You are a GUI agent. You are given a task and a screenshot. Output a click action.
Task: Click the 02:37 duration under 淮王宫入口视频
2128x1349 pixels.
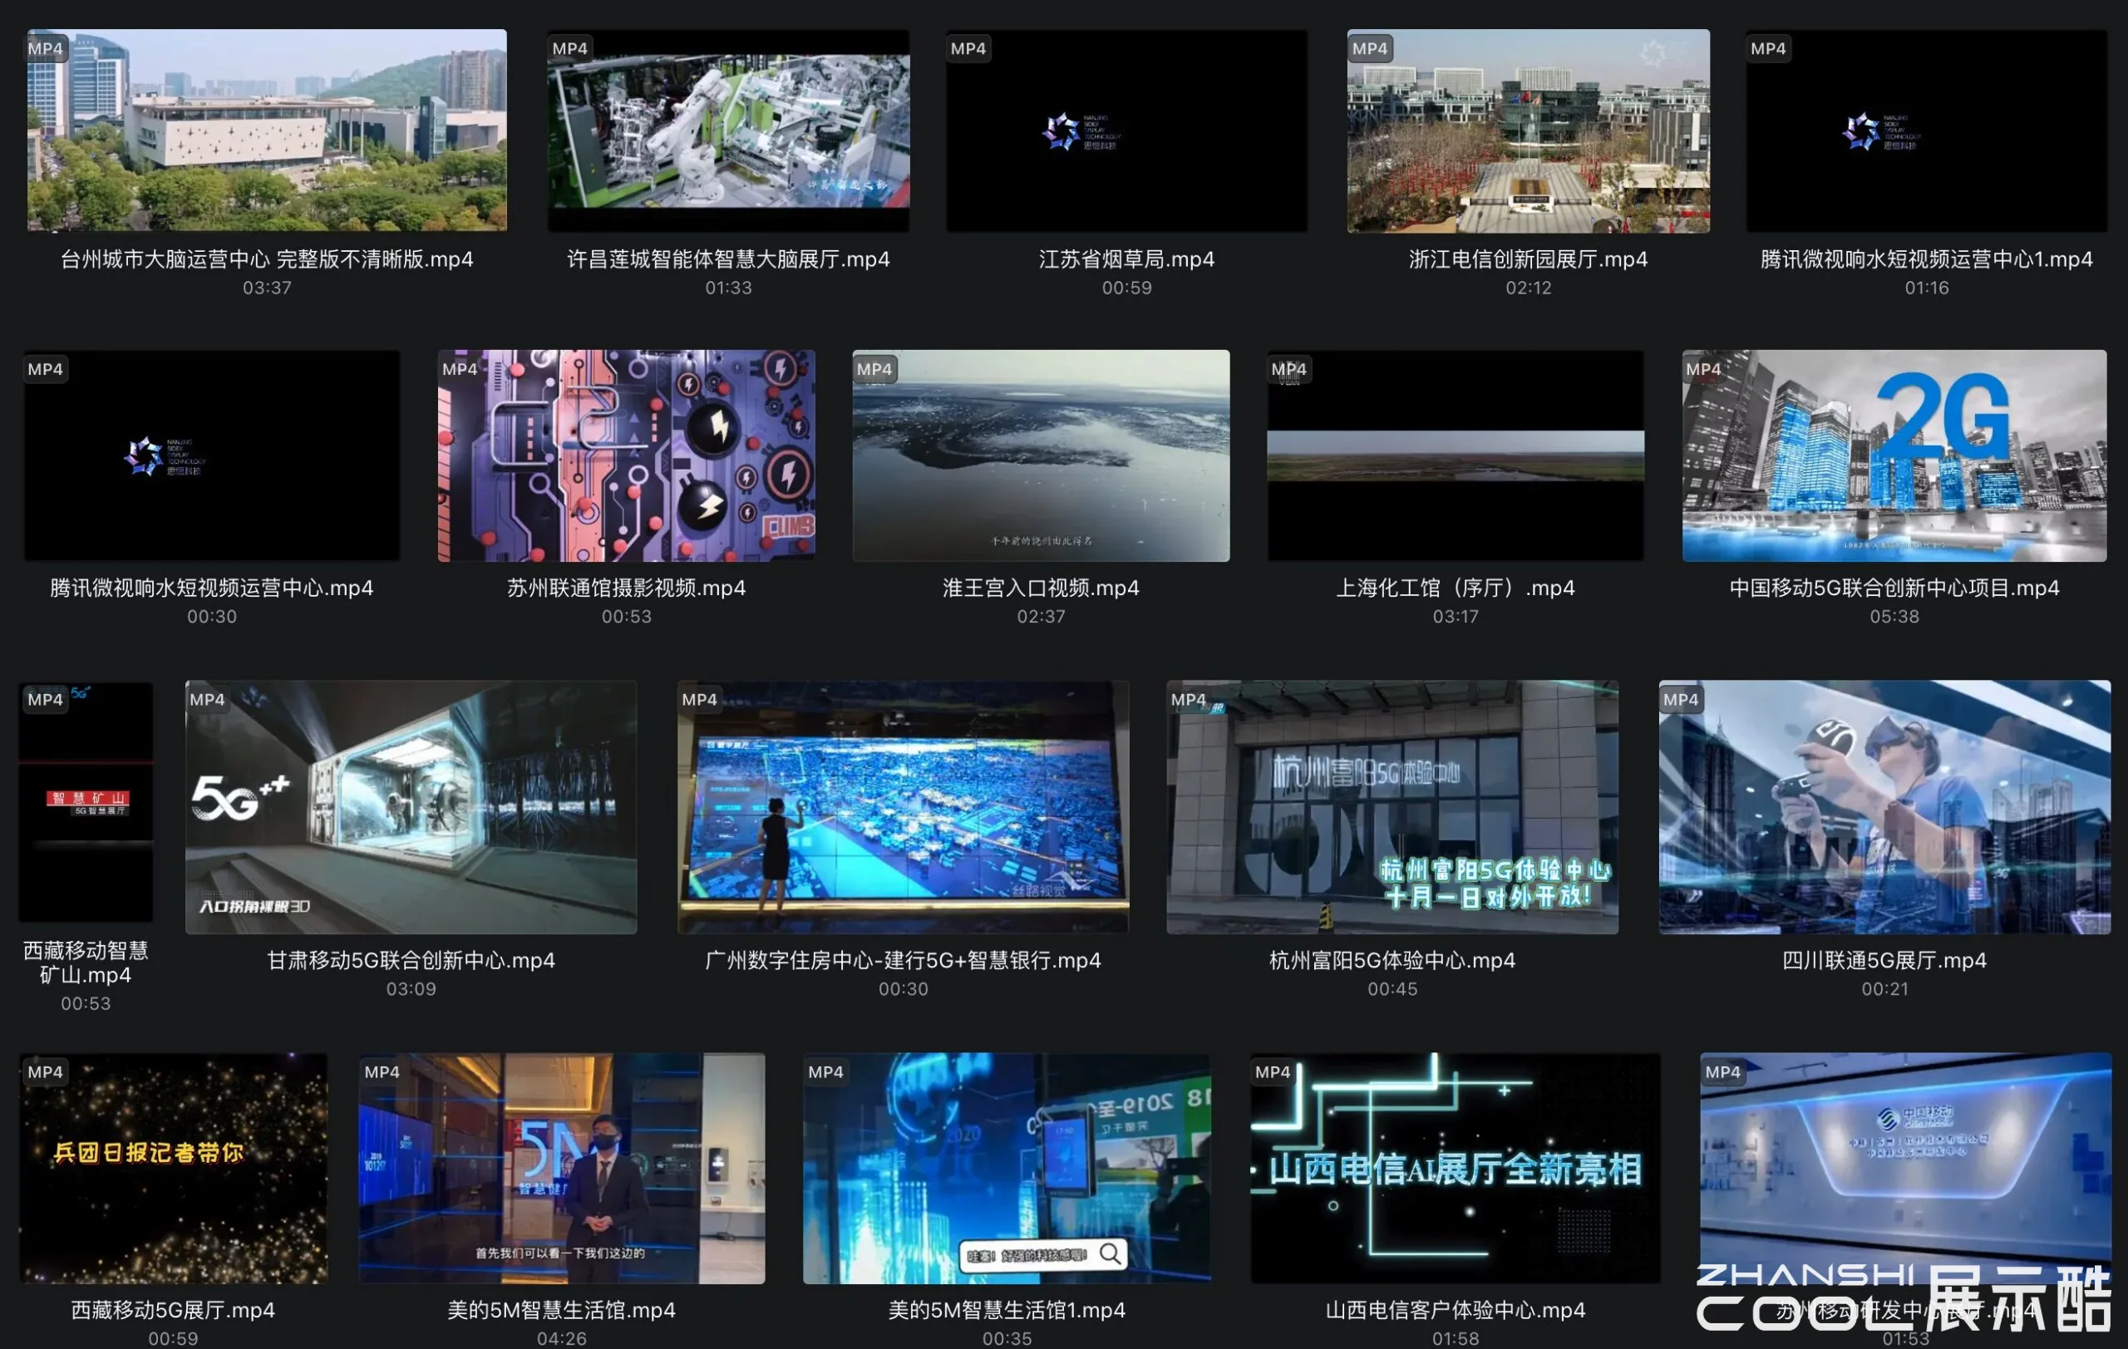pyautogui.click(x=1041, y=617)
